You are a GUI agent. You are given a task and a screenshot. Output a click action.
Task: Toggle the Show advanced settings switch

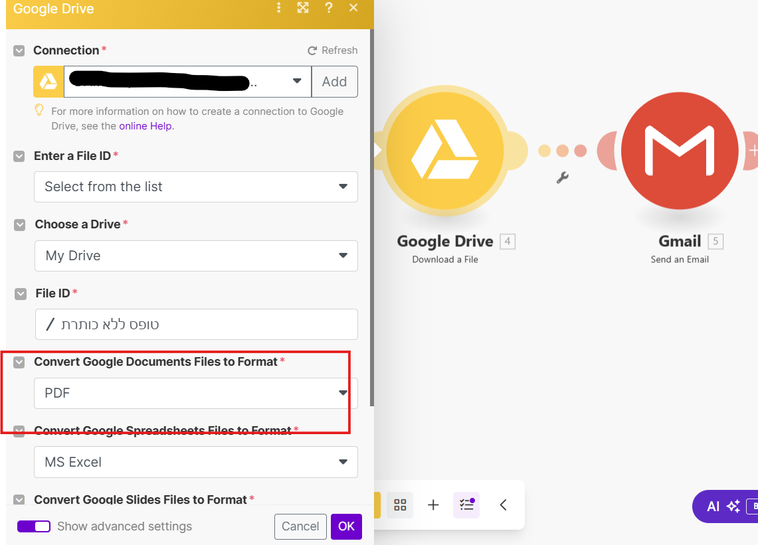click(x=34, y=526)
